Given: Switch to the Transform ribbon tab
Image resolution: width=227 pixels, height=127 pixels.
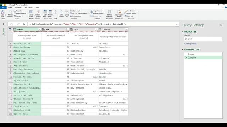Looking at the screenshot, I should point(18,8).
